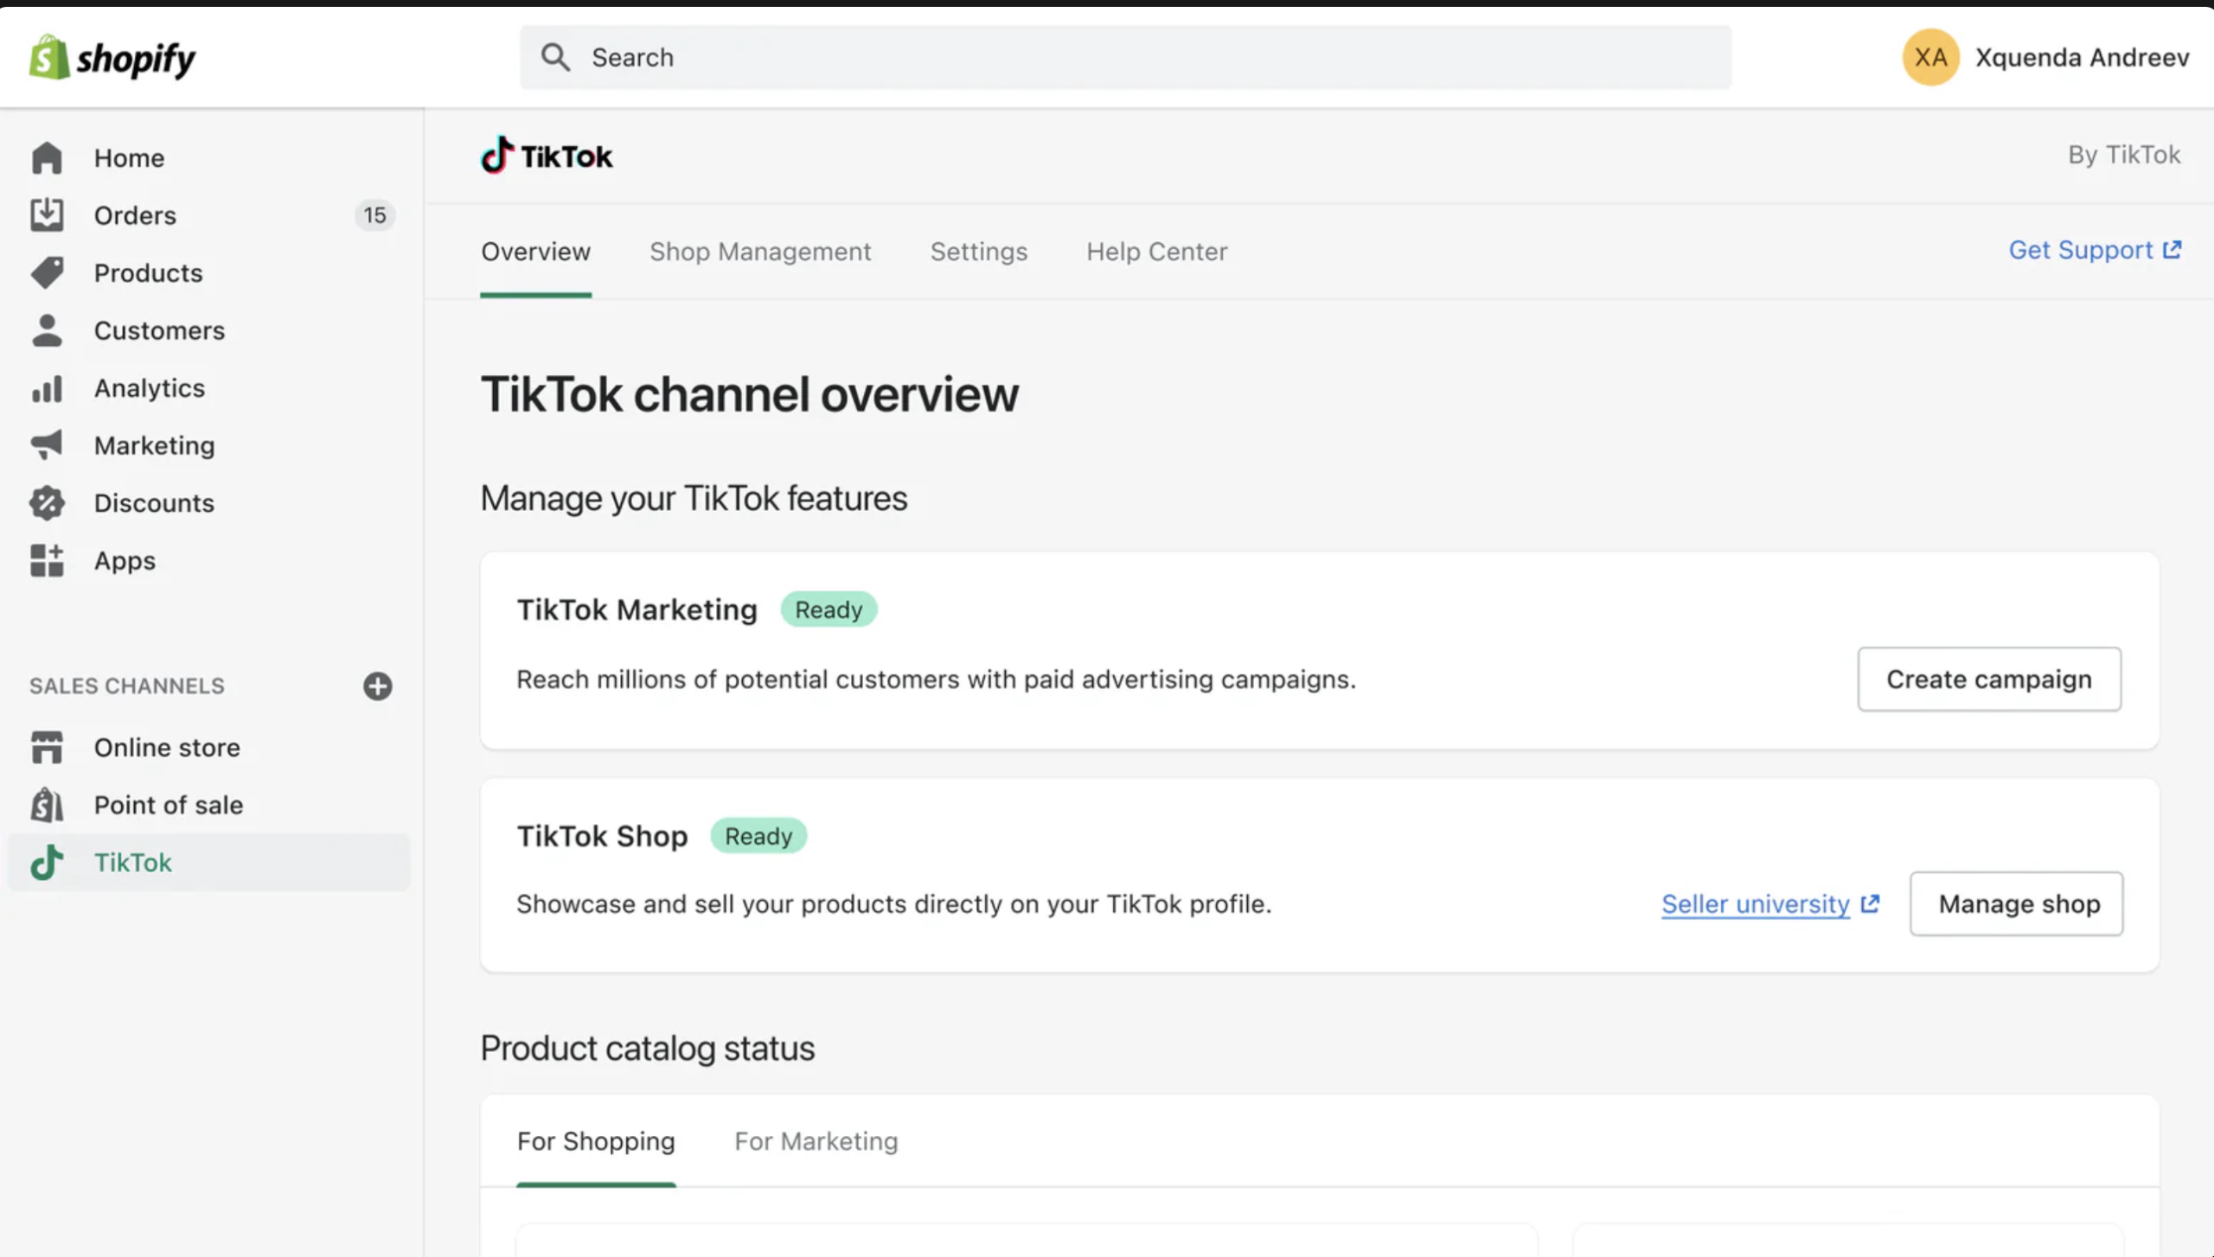The image size is (2214, 1257).
Task: Open Orders via its inbox icon
Action: [x=47, y=215]
